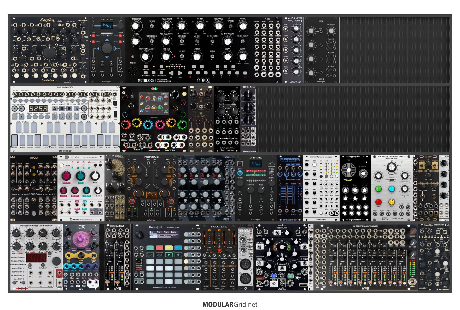This screenshot has height=310, width=460.
Task: Click the asterisk button on Ground Control
Action: point(84,108)
